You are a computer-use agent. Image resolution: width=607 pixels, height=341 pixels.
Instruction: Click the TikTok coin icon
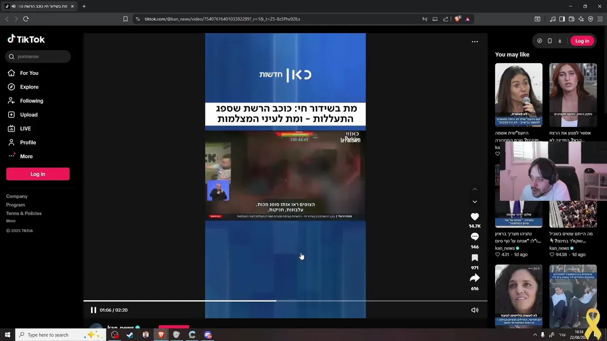click(x=540, y=41)
